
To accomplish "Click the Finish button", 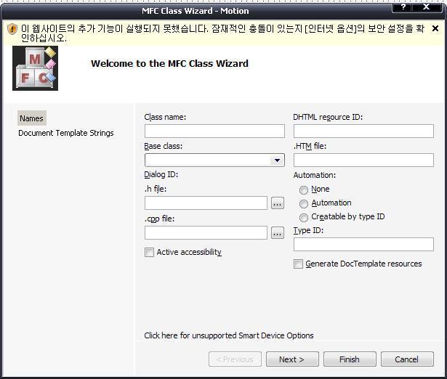I will [x=350, y=359].
